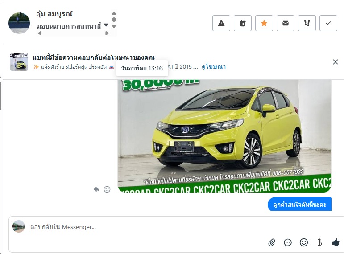This screenshot has width=344, height=254.
Task: Click the page avatar beside reply box
Action: click(19, 226)
